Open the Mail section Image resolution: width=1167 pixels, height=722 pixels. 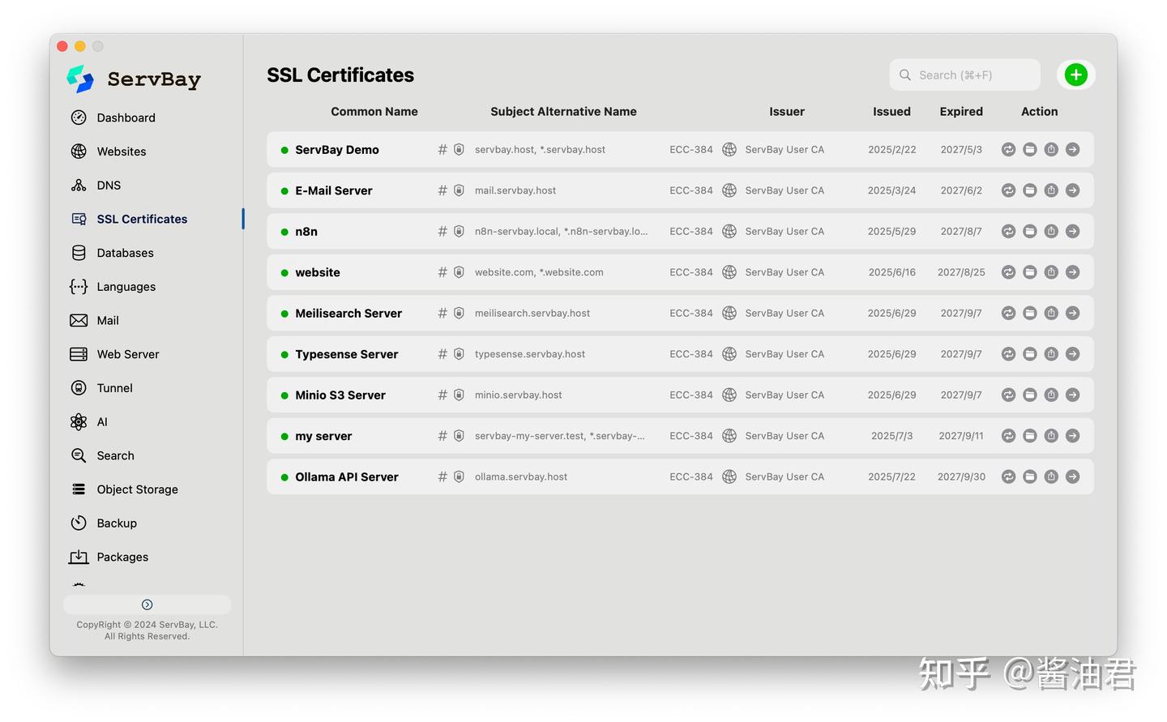(108, 321)
